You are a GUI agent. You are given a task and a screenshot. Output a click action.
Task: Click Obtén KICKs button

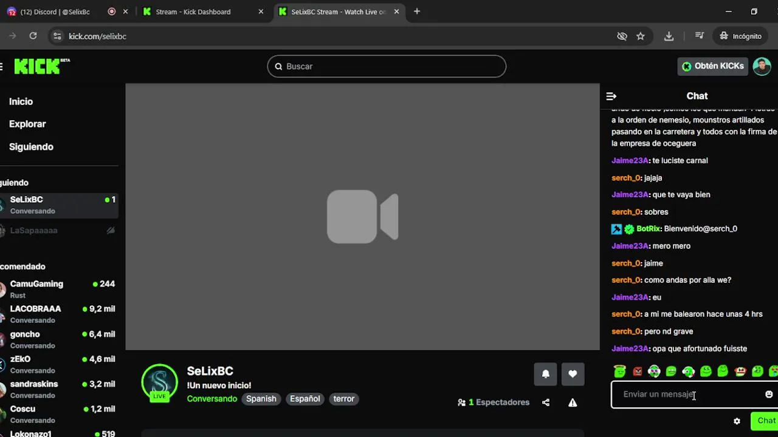(x=712, y=66)
